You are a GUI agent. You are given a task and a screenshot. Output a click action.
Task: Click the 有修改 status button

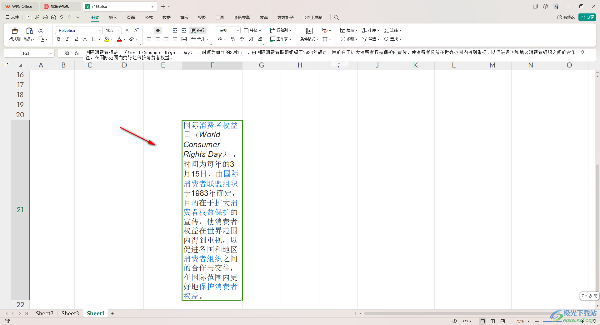[566, 17]
